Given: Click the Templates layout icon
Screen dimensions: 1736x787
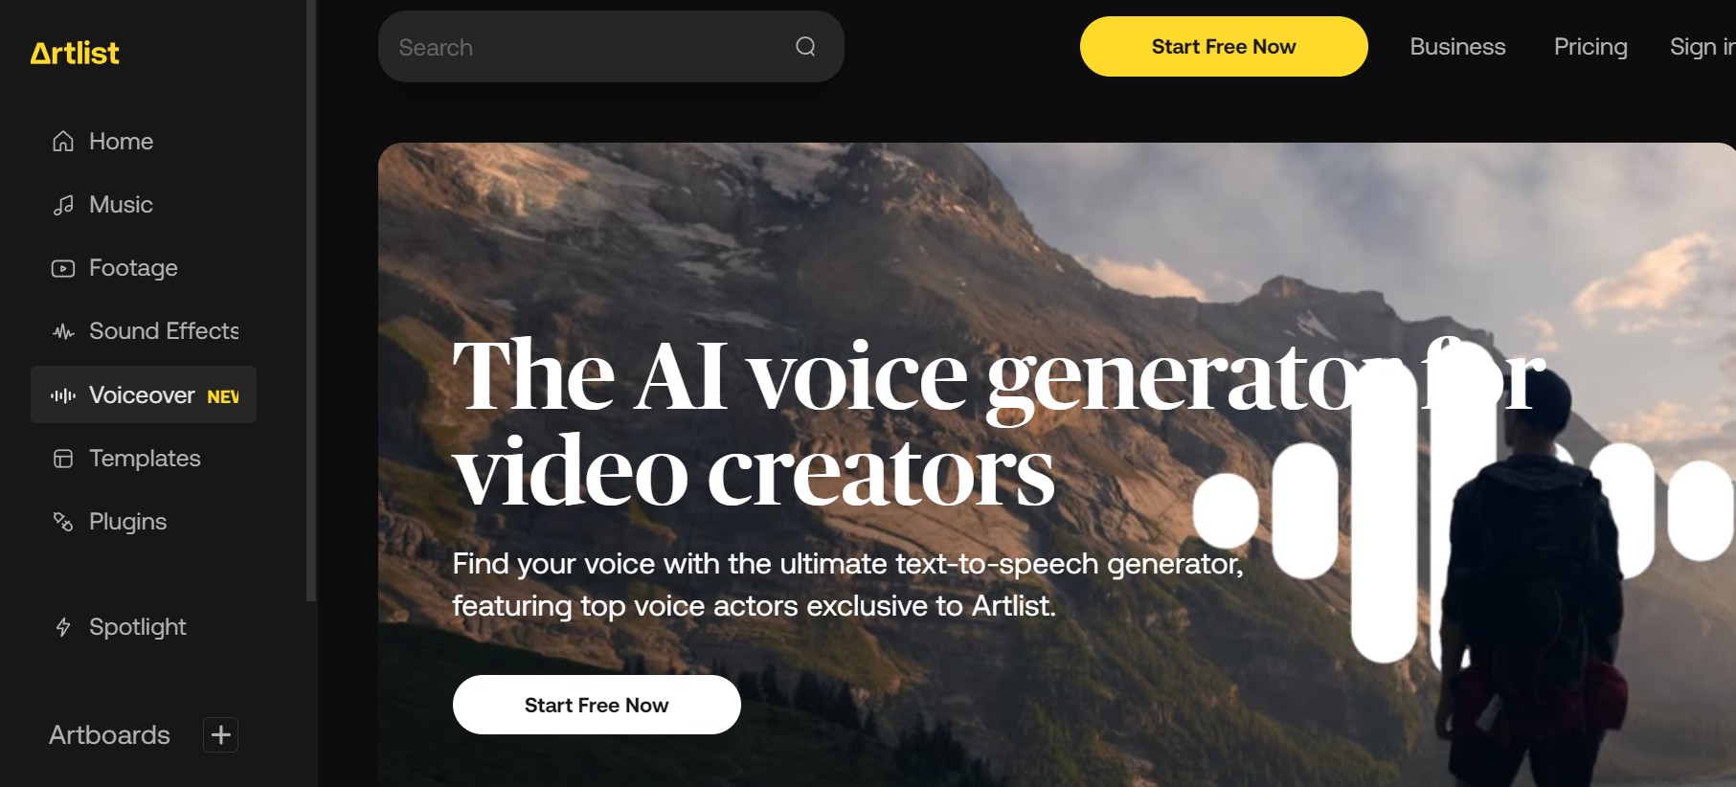Looking at the screenshot, I should pyautogui.click(x=63, y=459).
